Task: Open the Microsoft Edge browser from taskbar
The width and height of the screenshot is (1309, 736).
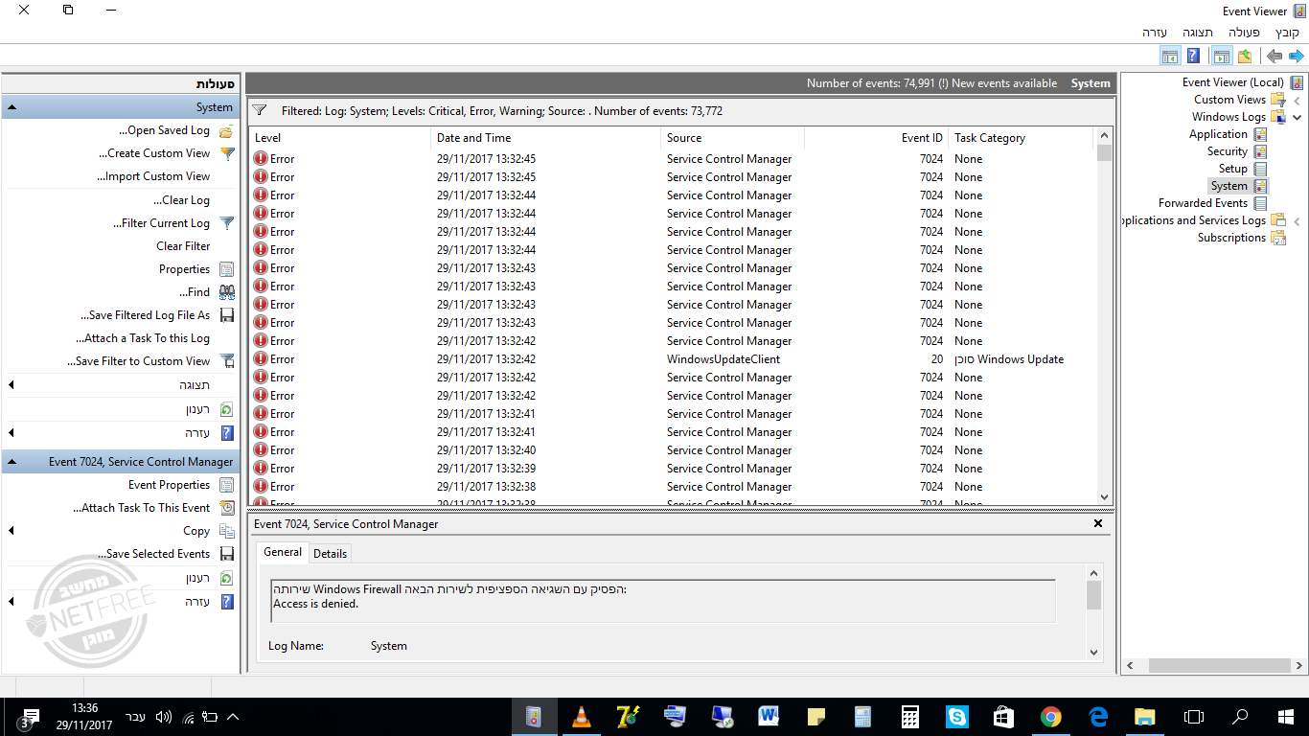Action: pos(1098,716)
